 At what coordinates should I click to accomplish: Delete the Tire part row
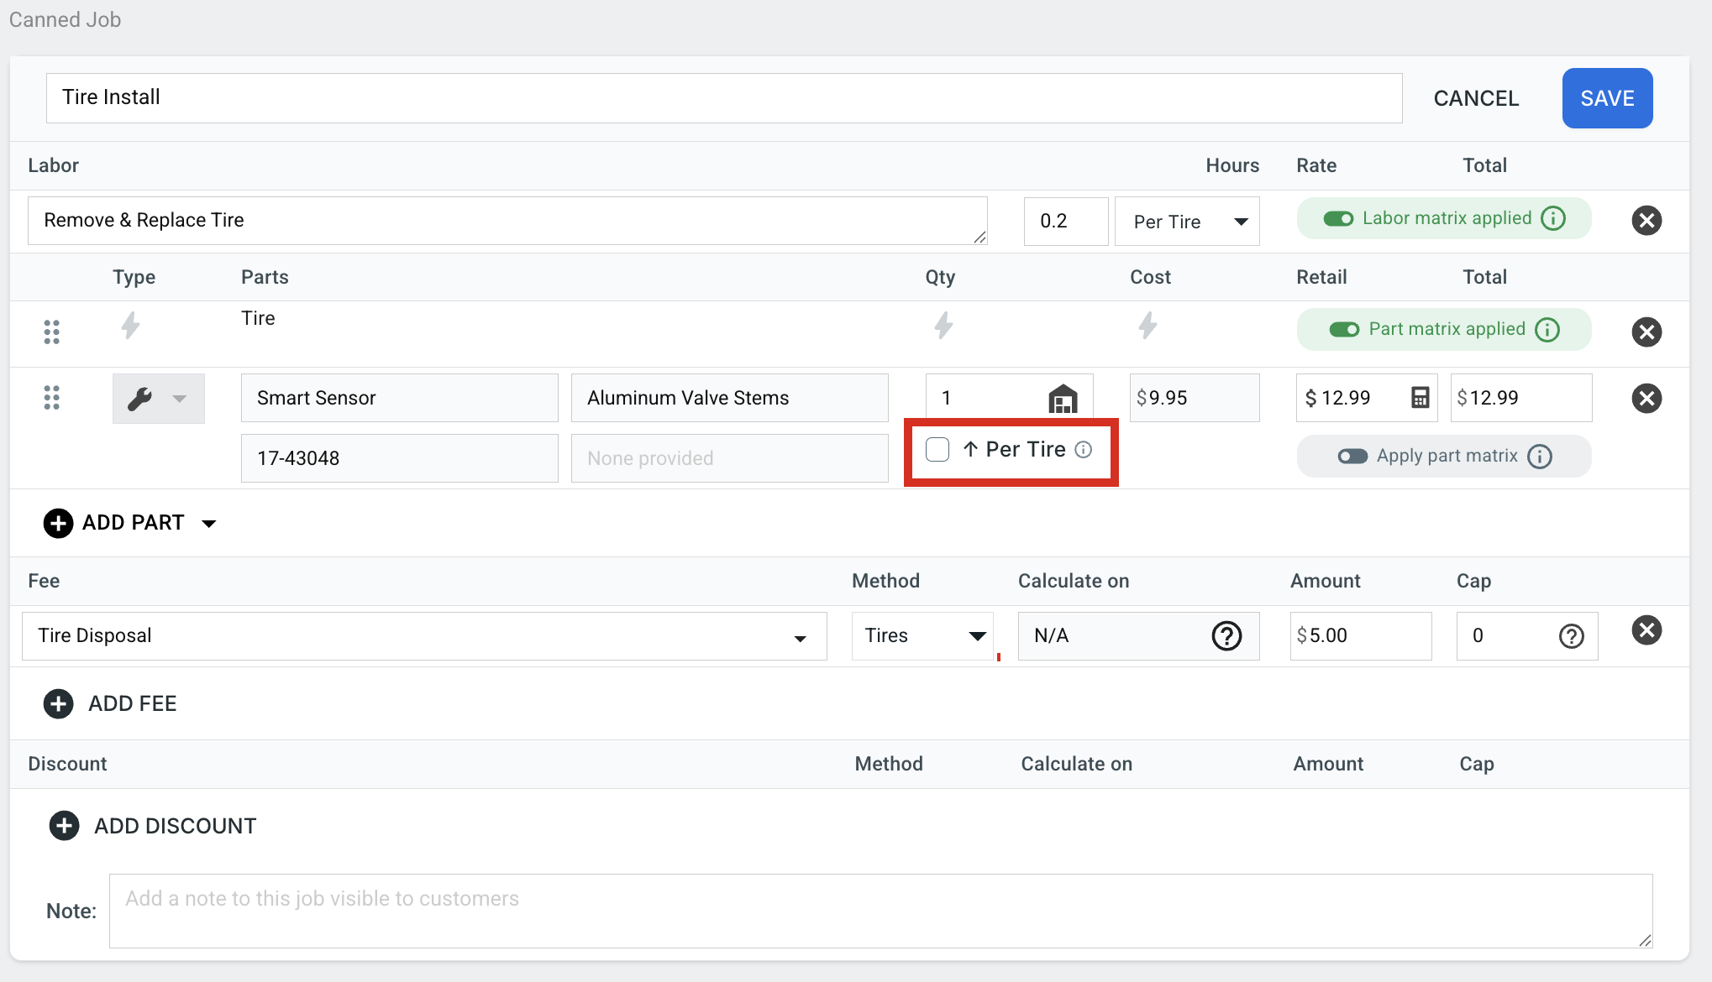(1646, 332)
